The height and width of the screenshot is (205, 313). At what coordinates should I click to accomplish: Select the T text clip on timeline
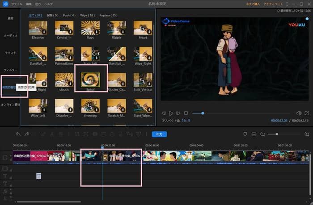(x=39, y=176)
